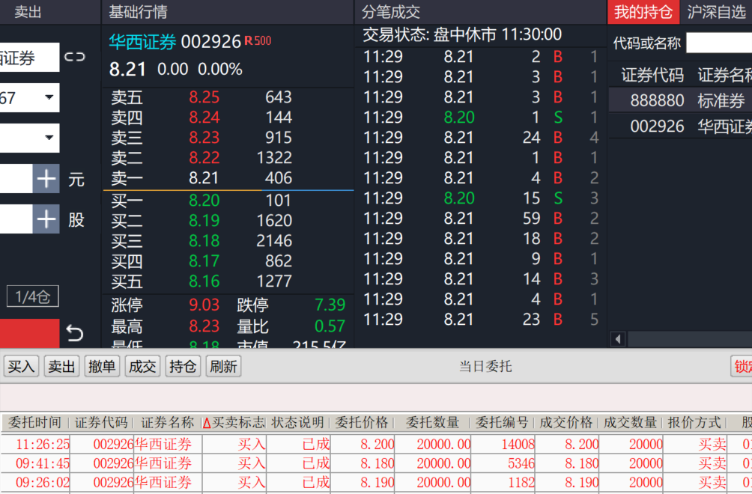
Task: Click the 锁定 button at right edge
Action: click(741, 367)
